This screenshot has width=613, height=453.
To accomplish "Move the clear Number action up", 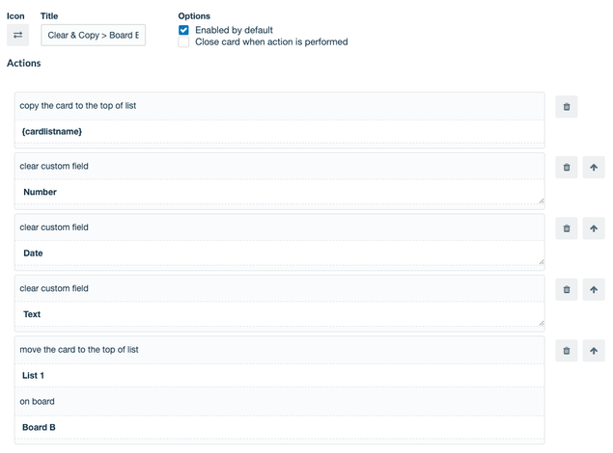I will click(594, 168).
